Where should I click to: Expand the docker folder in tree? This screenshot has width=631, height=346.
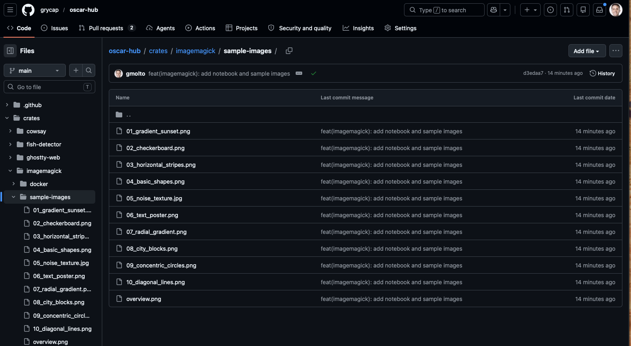13,184
